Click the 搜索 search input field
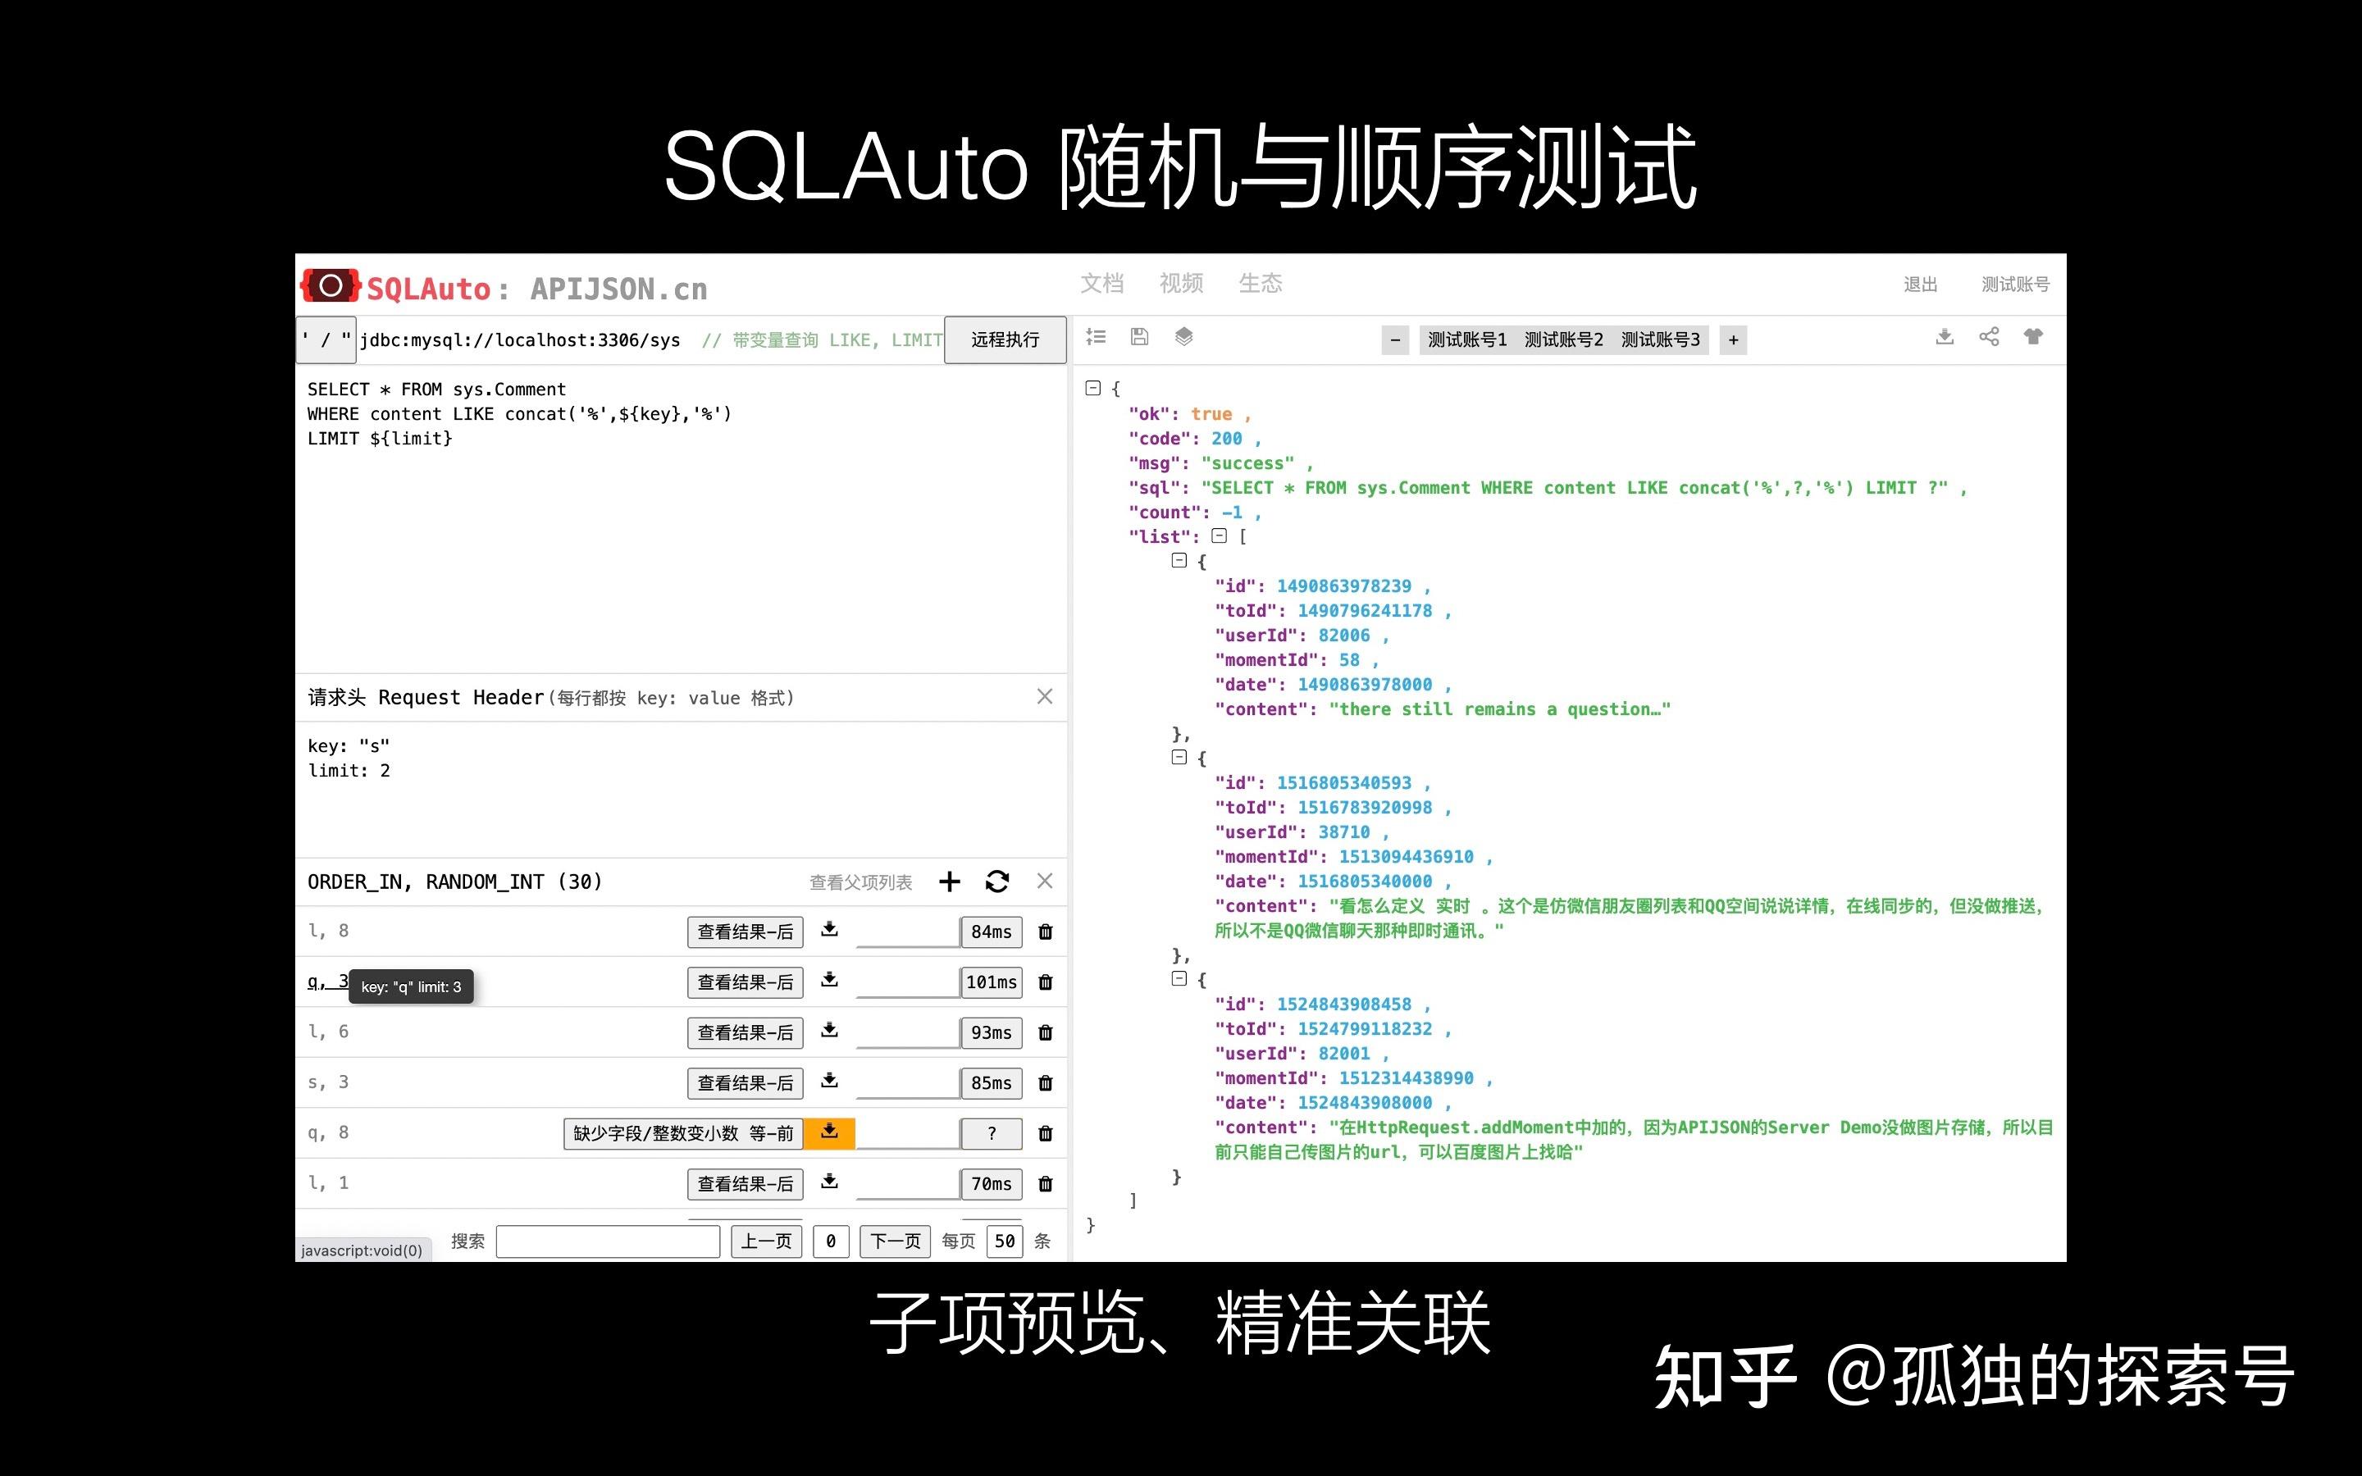The image size is (2362, 1476). (x=607, y=1241)
